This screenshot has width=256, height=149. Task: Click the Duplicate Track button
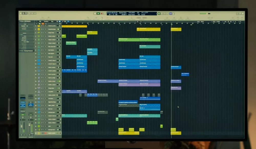[x=40, y=24]
